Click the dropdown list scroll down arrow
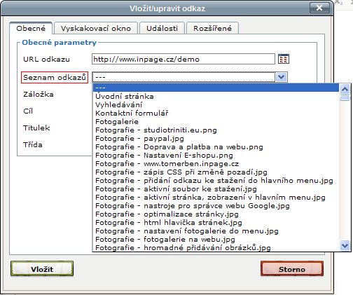 (x=345, y=245)
